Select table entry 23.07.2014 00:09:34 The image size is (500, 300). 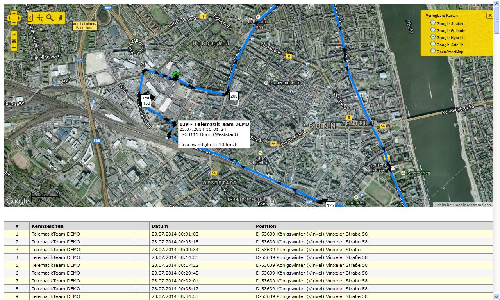(x=175, y=250)
